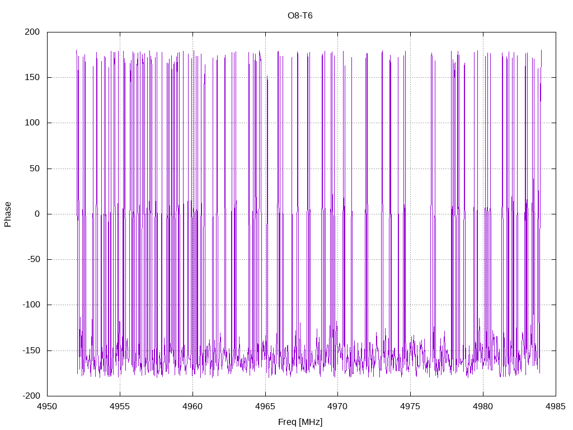Select the y-axis tick label 200
The image size is (573, 430).
[x=32, y=32]
